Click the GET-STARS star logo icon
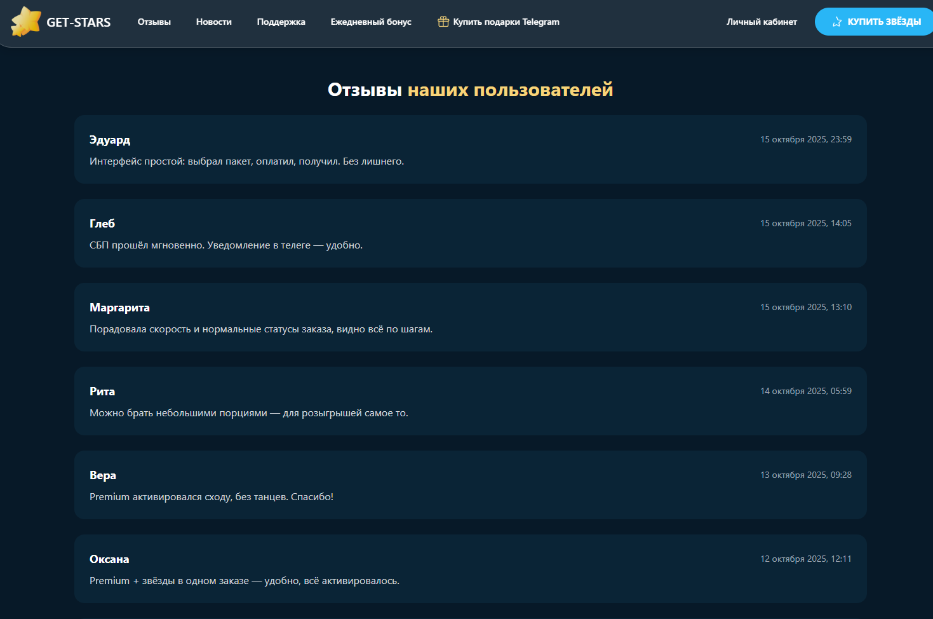 pyautogui.click(x=26, y=22)
